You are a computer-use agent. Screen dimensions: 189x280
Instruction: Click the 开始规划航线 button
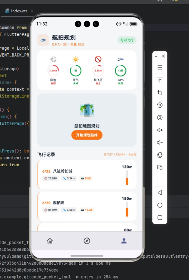(x=87, y=135)
